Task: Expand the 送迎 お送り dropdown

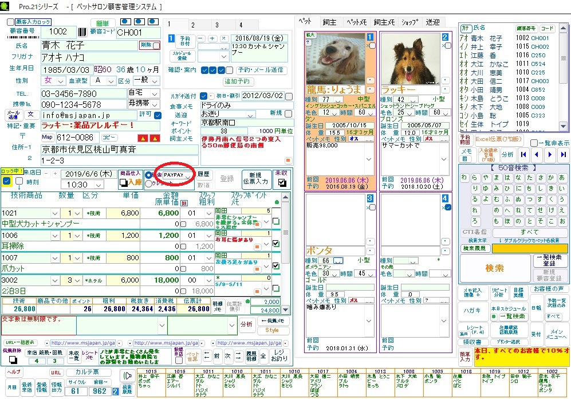Action: coord(250,115)
